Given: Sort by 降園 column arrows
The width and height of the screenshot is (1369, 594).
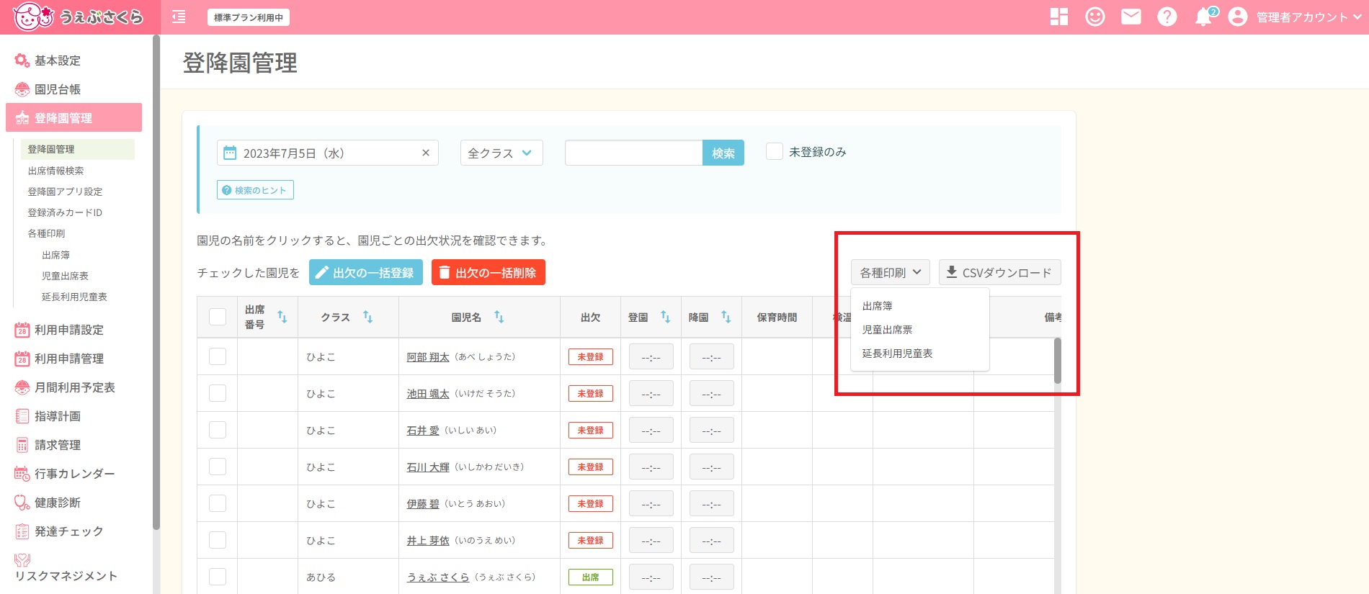Looking at the screenshot, I should click(x=726, y=317).
